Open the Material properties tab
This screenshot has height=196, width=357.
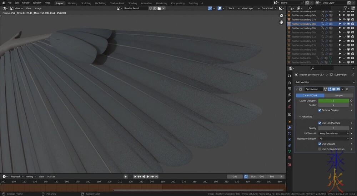(x=290, y=157)
